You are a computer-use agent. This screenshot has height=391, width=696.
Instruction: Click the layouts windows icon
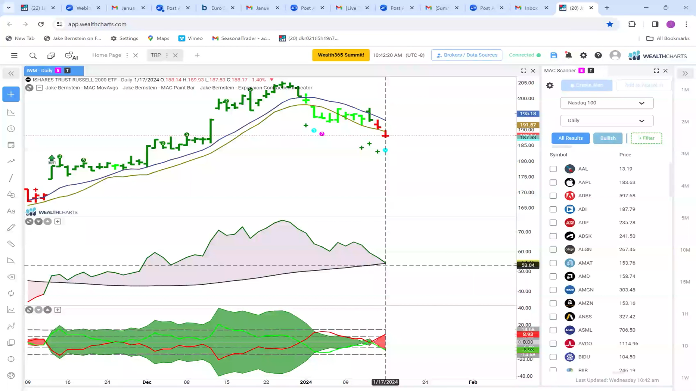point(51,55)
